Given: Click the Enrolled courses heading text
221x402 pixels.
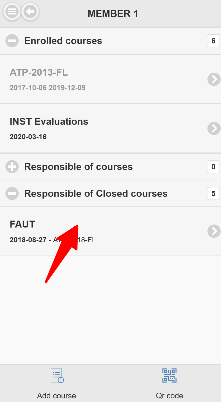Looking at the screenshot, I should pyautogui.click(x=63, y=41).
